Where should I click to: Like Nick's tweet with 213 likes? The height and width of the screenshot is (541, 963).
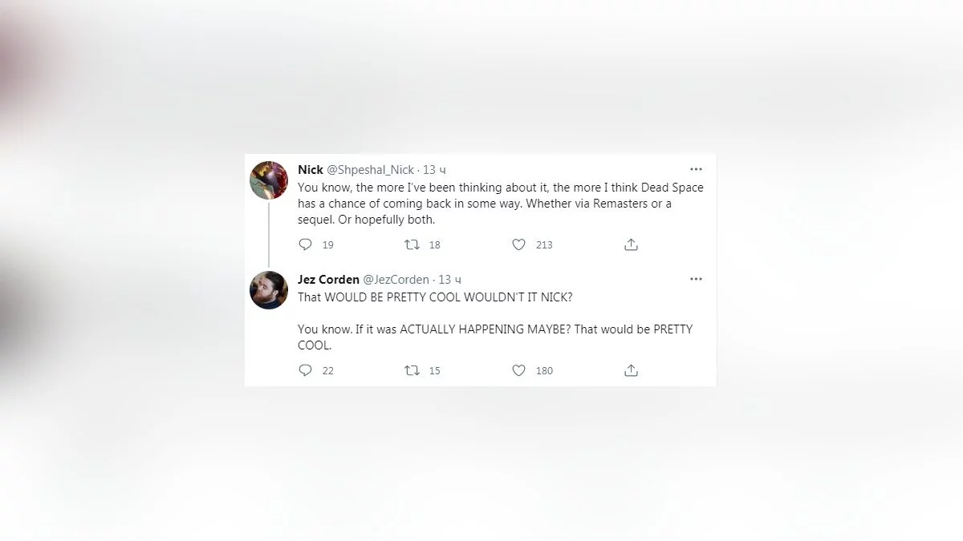click(x=519, y=244)
